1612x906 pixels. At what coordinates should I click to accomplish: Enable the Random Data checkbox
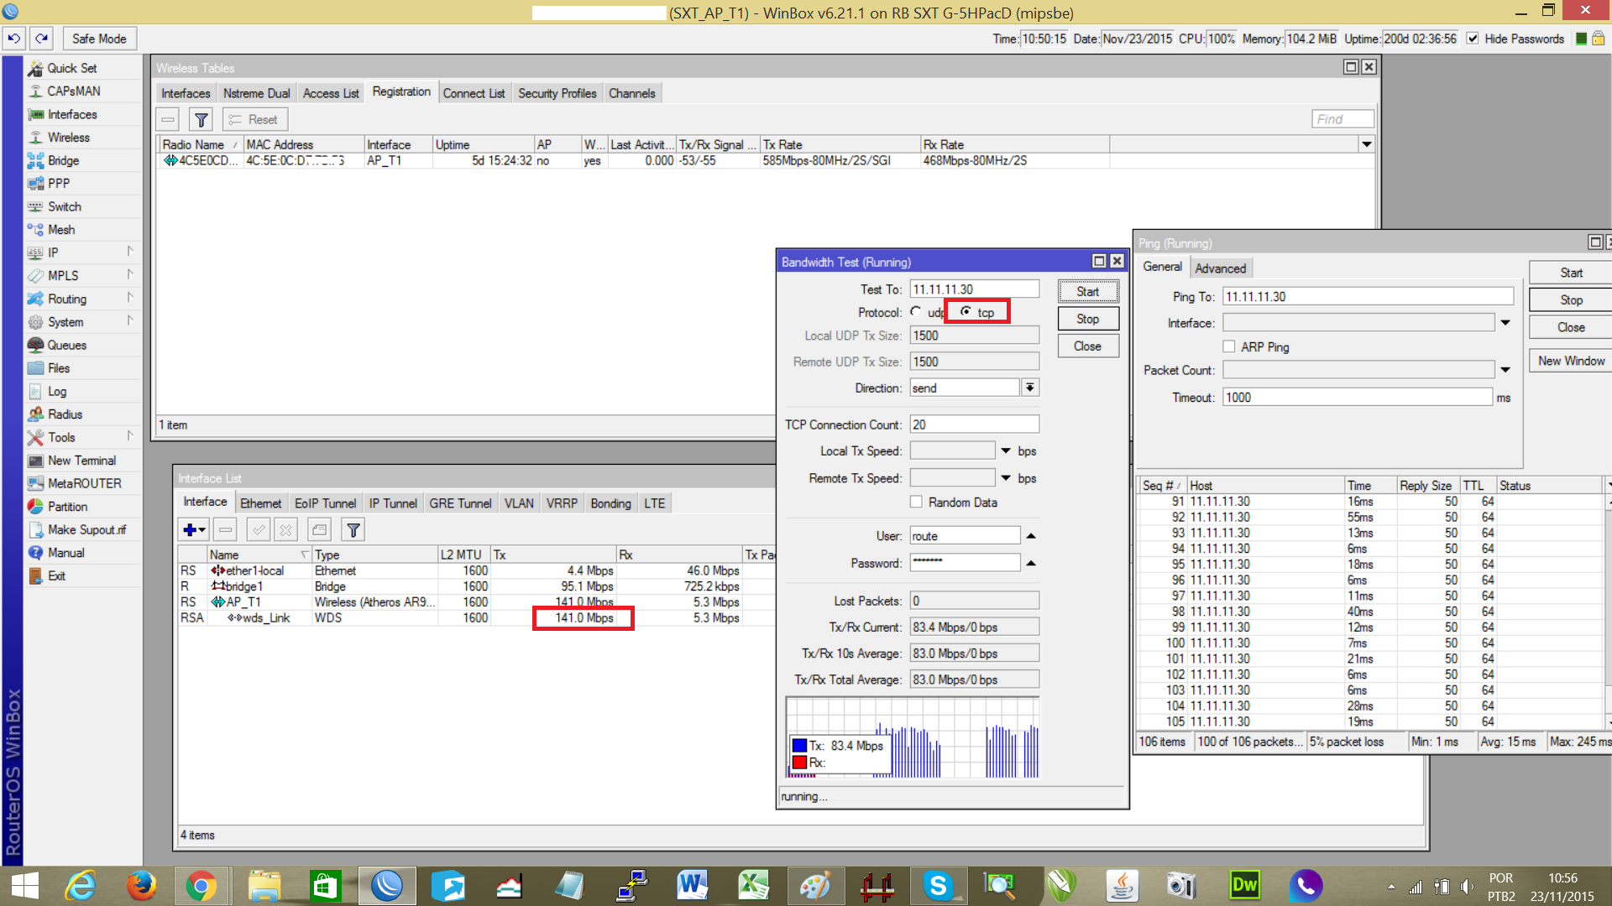(x=916, y=502)
